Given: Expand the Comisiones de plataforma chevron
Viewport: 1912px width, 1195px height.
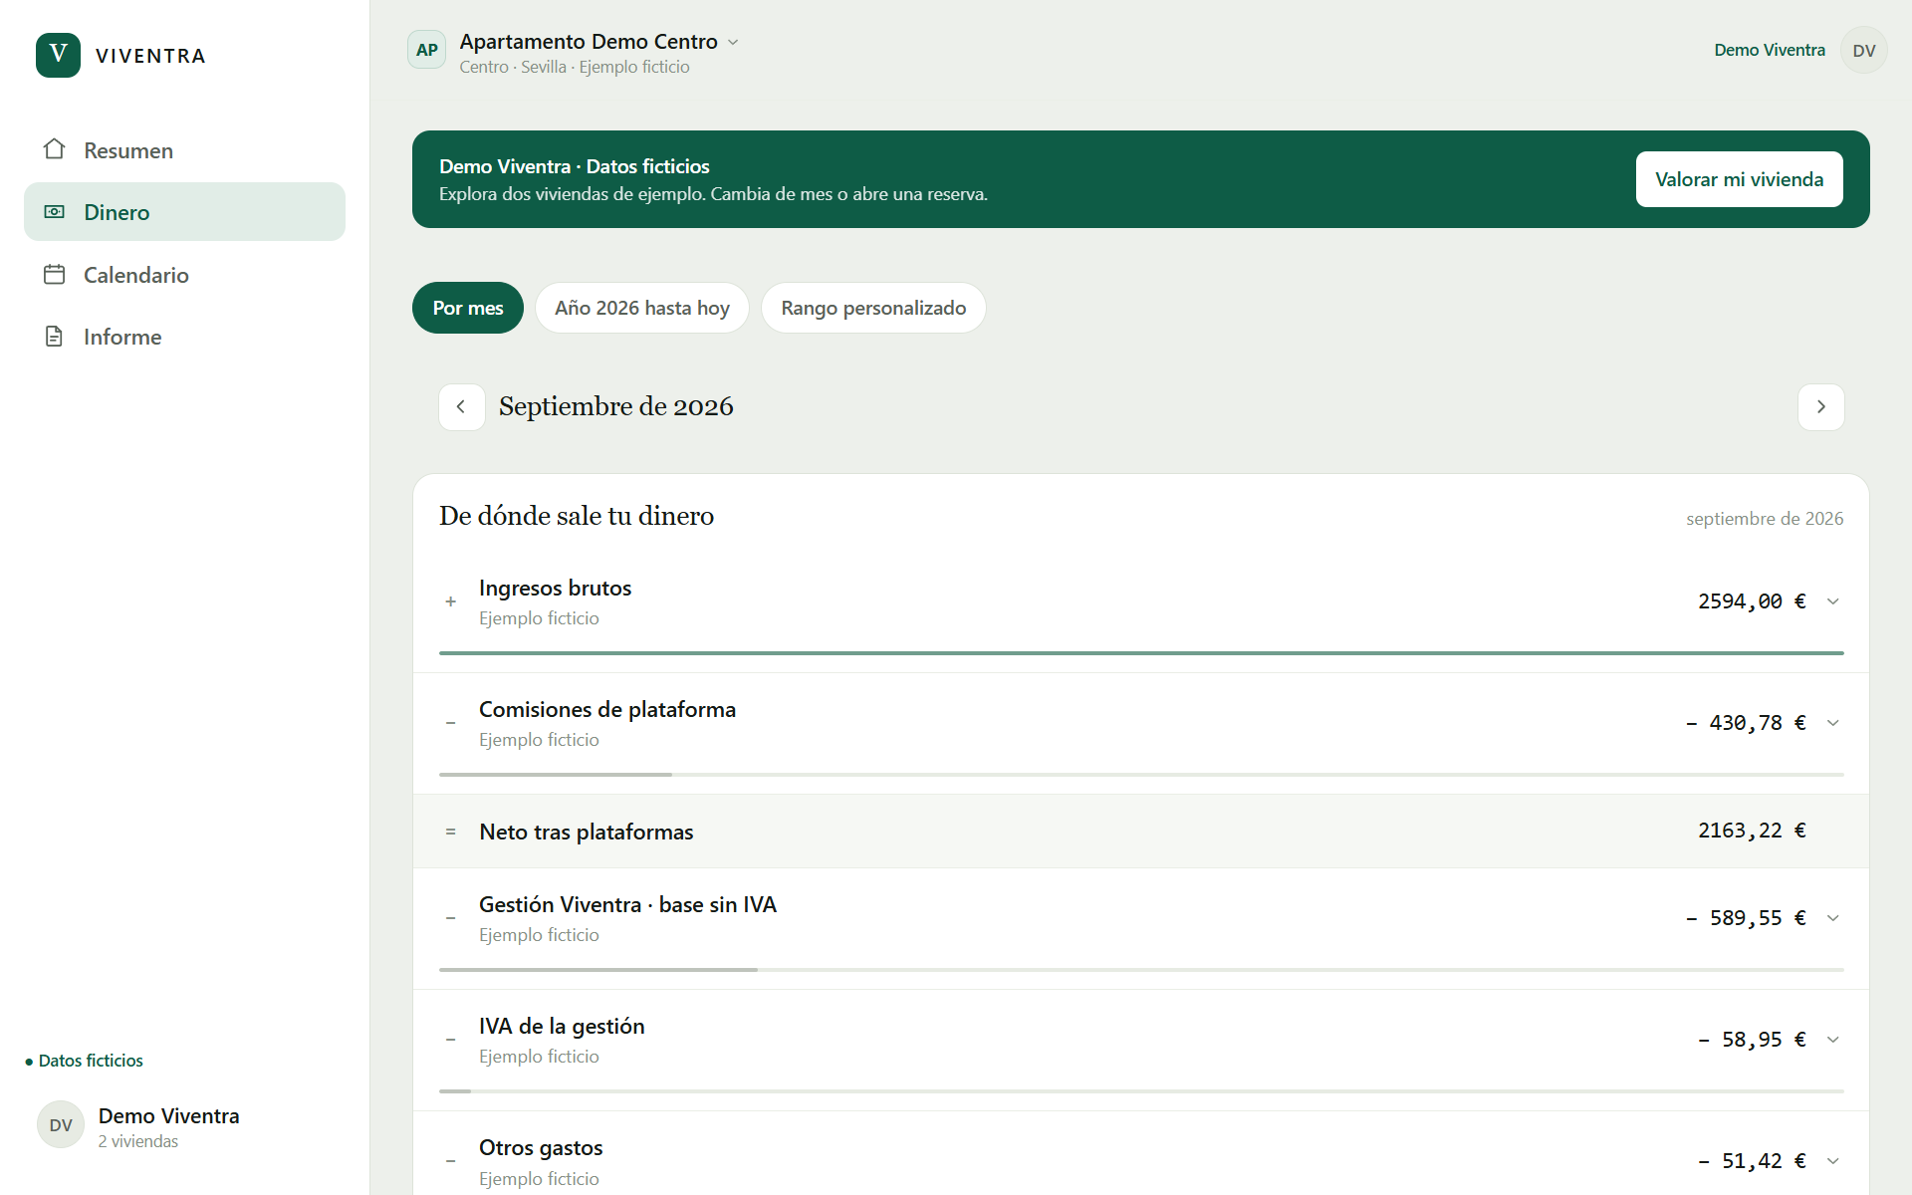Looking at the screenshot, I should [x=1832, y=723].
